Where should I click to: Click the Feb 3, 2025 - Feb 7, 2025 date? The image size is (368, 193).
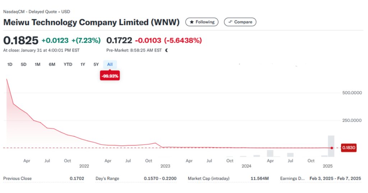(335, 179)
